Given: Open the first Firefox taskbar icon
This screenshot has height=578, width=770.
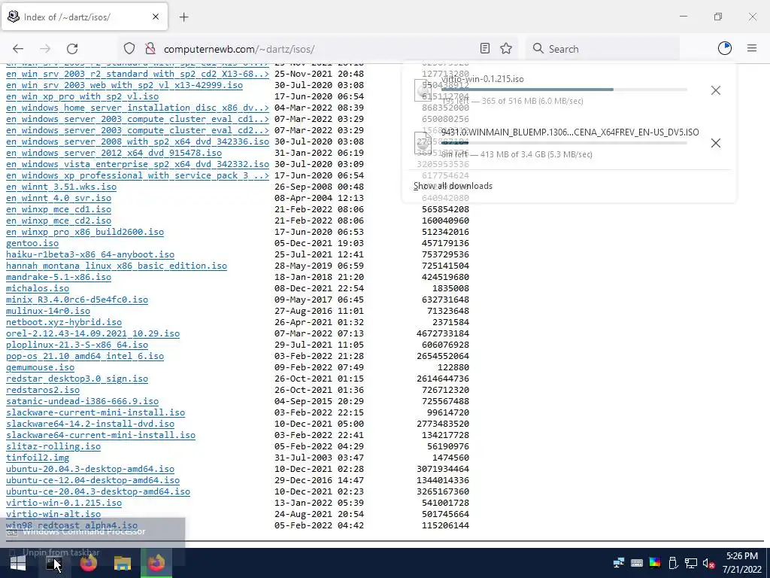Looking at the screenshot, I should pyautogui.click(x=89, y=563).
